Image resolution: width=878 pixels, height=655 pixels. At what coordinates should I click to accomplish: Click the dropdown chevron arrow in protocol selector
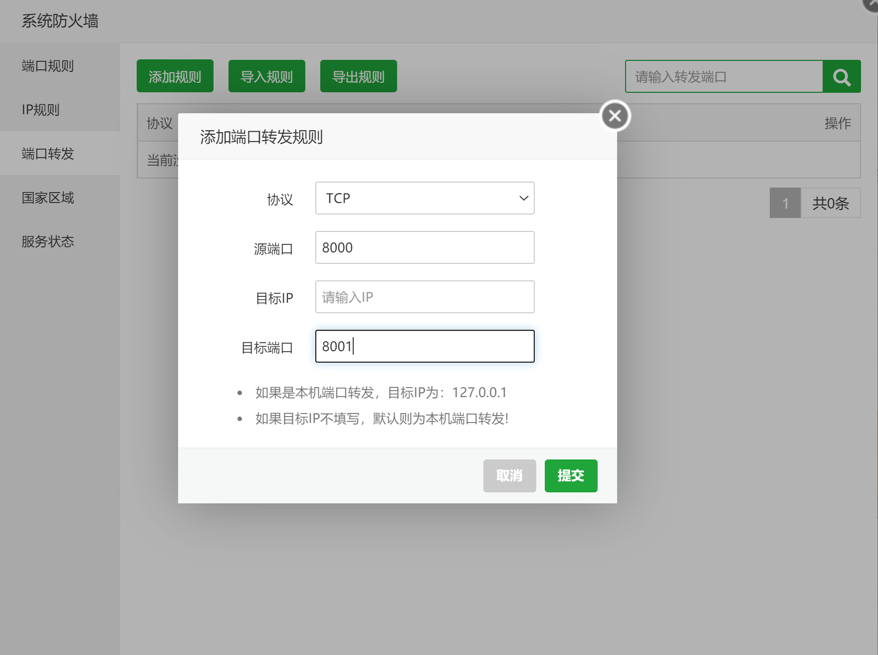[523, 198]
